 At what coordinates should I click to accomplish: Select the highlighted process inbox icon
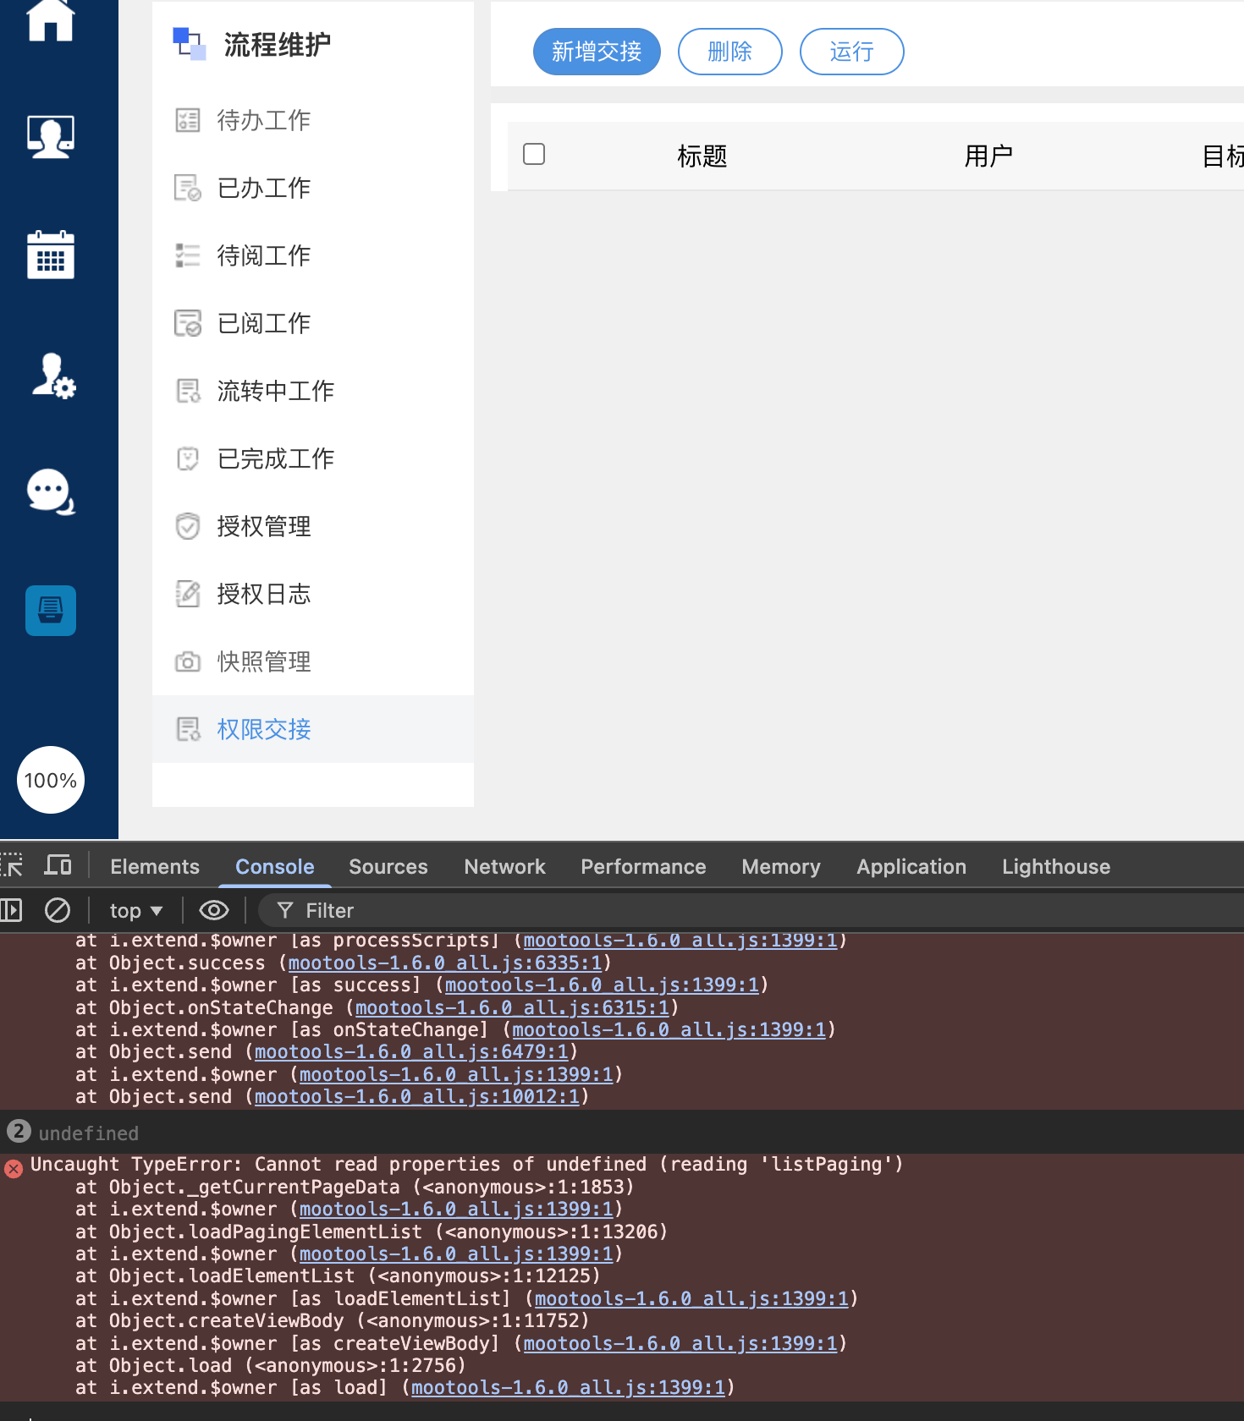point(51,610)
